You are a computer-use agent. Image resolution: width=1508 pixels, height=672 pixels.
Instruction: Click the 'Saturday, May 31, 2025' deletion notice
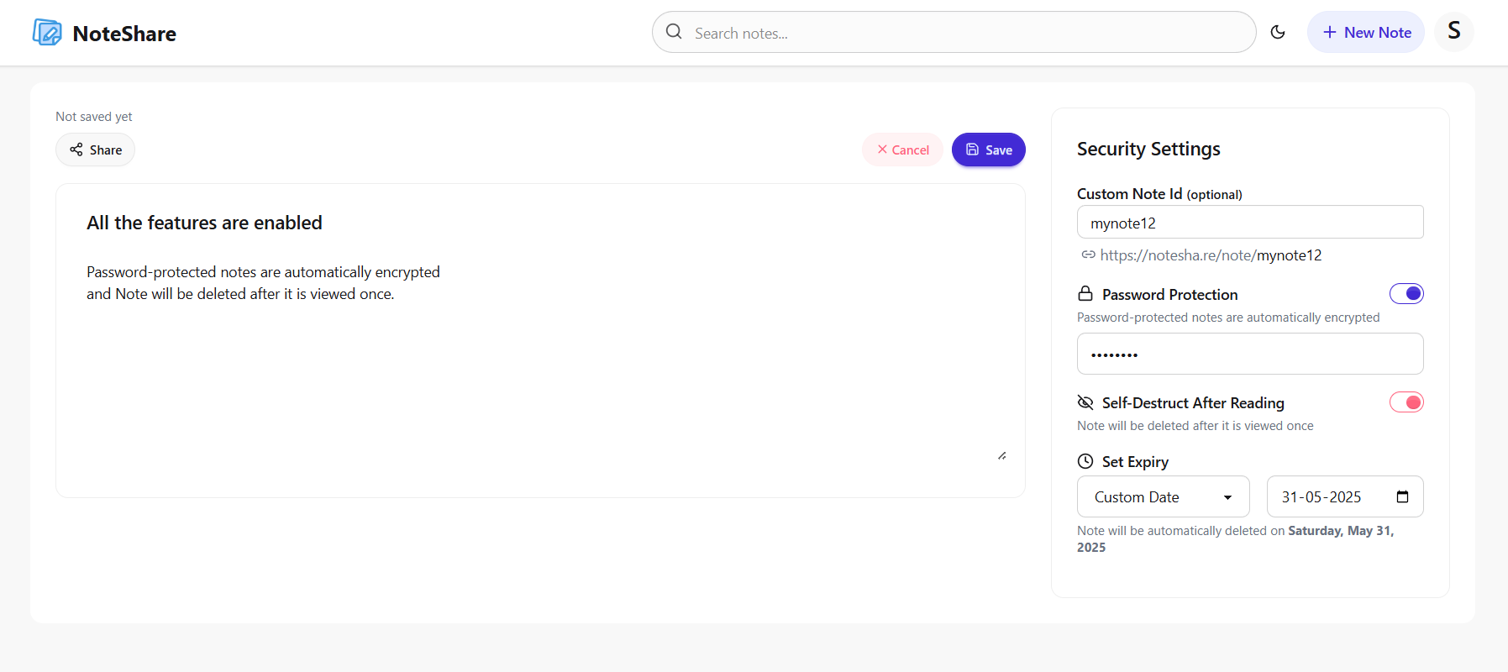coord(1235,538)
